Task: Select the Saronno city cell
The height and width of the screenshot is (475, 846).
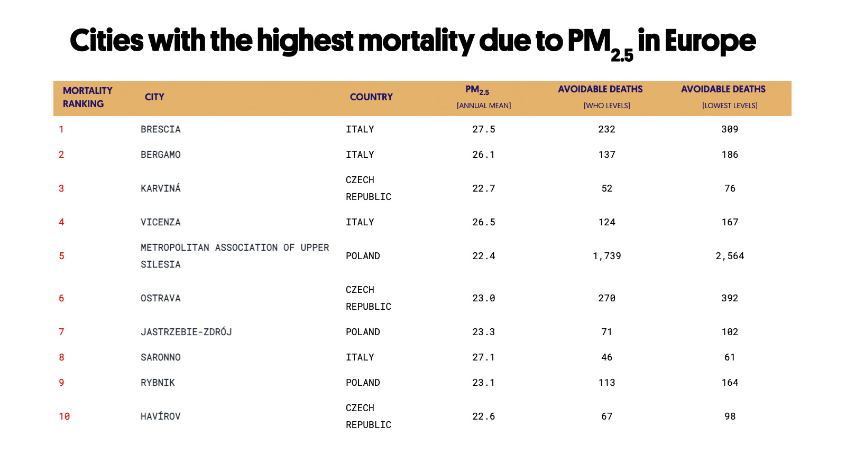Action: 161,357
